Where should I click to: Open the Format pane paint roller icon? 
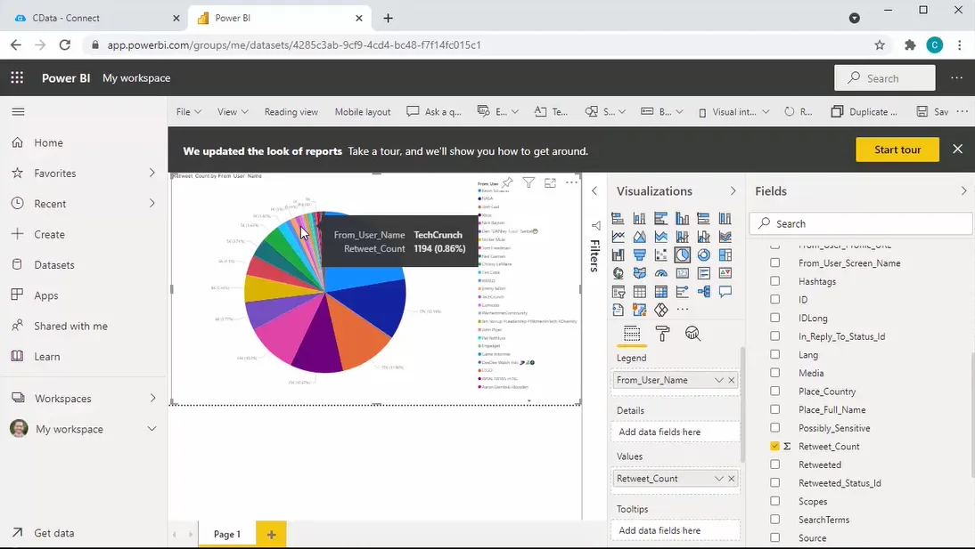662,333
